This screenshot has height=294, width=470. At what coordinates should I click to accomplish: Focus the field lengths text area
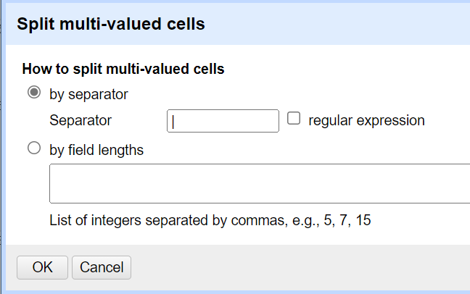pos(260,183)
